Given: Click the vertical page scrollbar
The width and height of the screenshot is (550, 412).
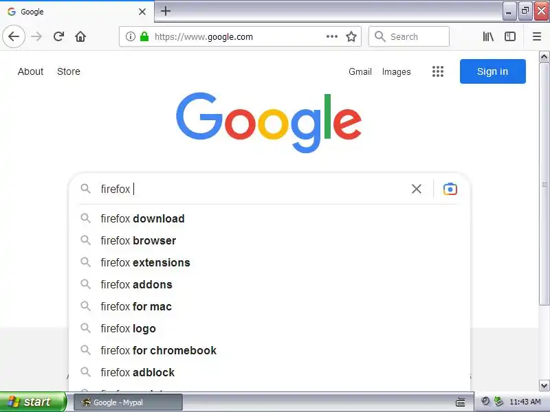Looking at the screenshot, I should 544,206.
